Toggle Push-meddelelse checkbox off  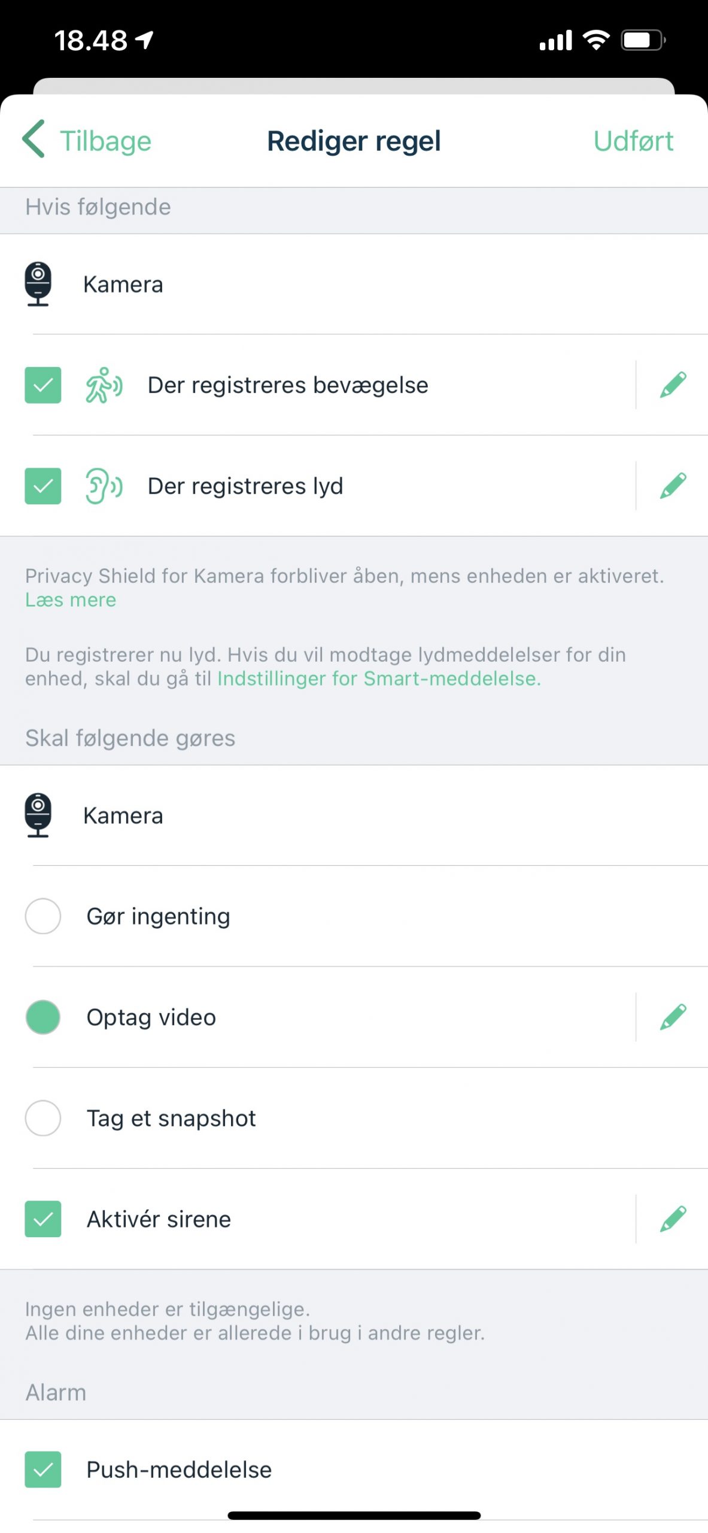(x=42, y=1469)
